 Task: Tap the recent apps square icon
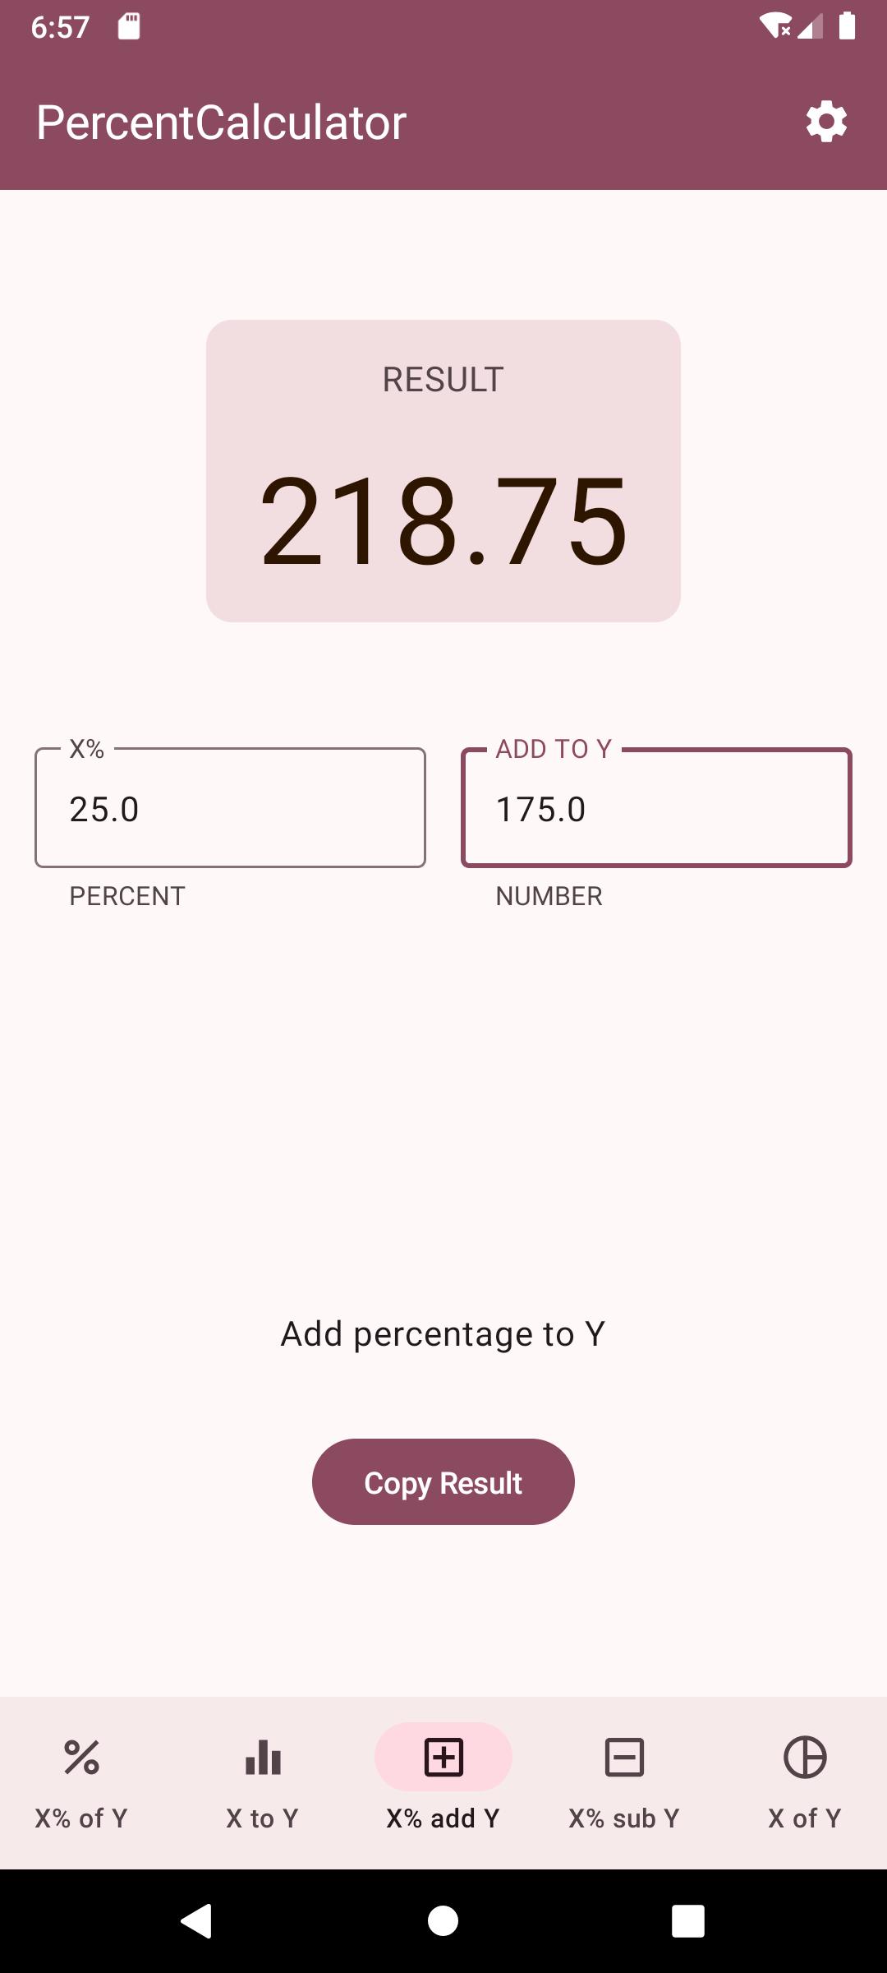[688, 1921]
